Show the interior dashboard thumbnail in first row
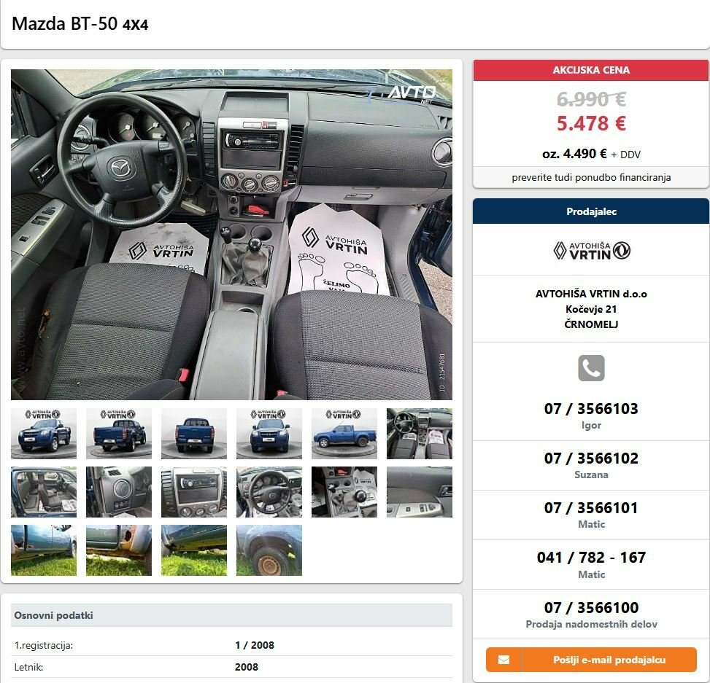Screen dimensions: 710x683 [x=420, y=434]
